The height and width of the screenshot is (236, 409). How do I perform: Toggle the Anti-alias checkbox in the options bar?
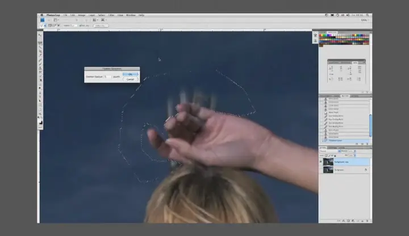pos(80,26)
